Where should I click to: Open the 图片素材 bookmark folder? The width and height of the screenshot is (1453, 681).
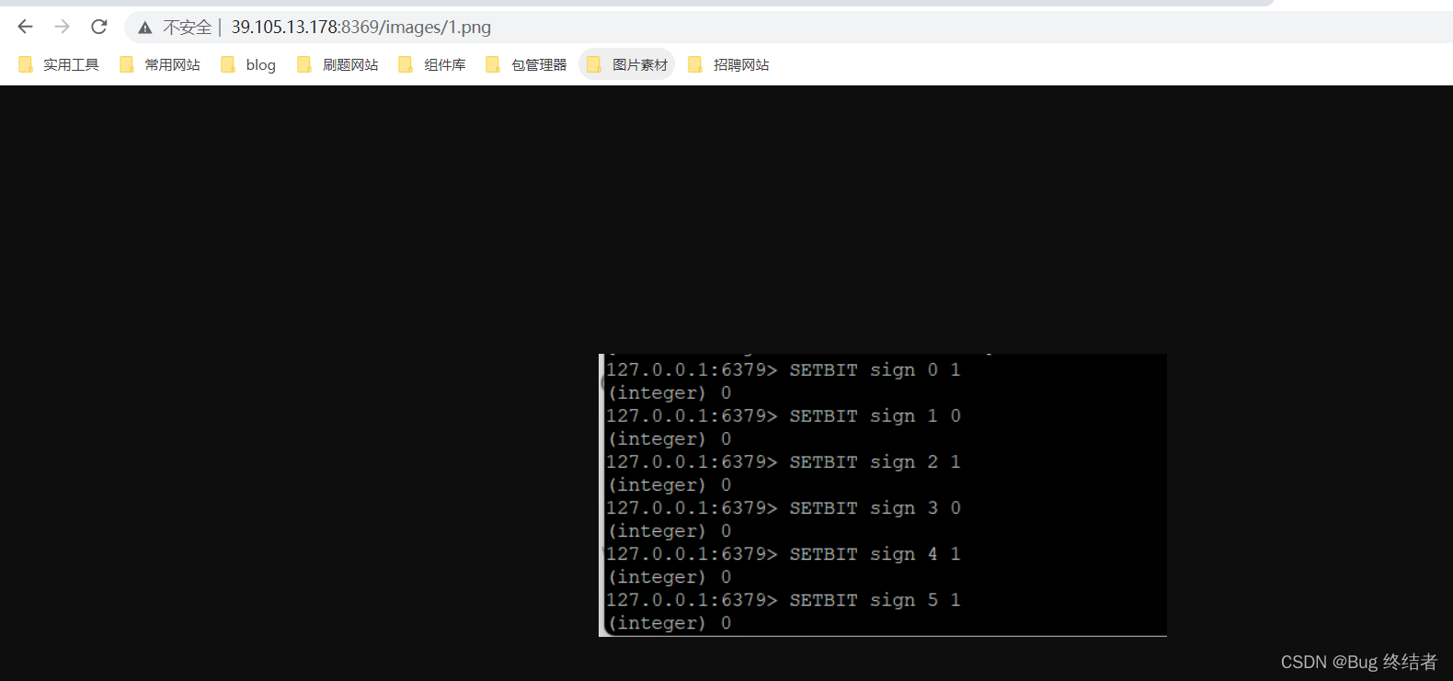pos(627,64)
